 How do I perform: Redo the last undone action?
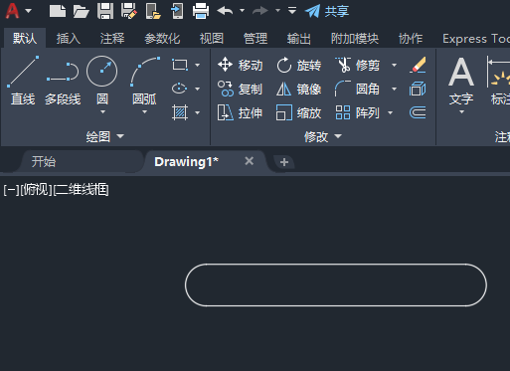tap(260, 11)
